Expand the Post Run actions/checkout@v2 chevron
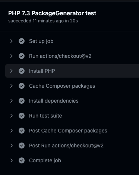This screenshot has height=175, width=139. [x=12, y=146]
